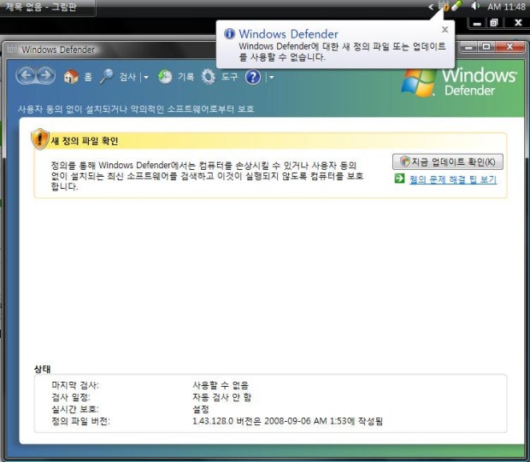Show hidden tray icons with chevron

tap(431, 7)
